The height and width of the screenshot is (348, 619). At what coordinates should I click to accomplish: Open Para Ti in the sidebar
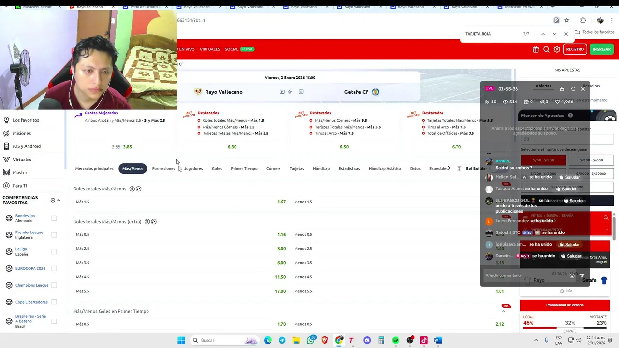[x=19, y=186]
